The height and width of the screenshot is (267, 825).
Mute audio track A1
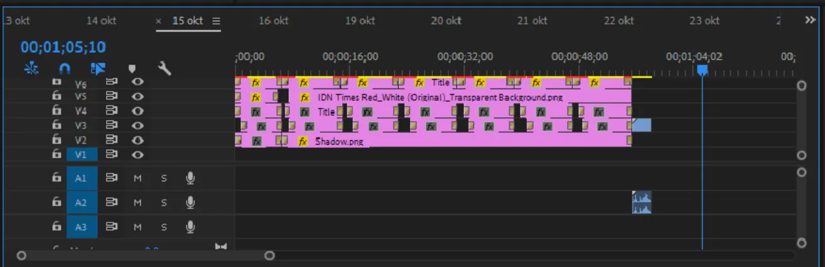[x=137, y=178]
